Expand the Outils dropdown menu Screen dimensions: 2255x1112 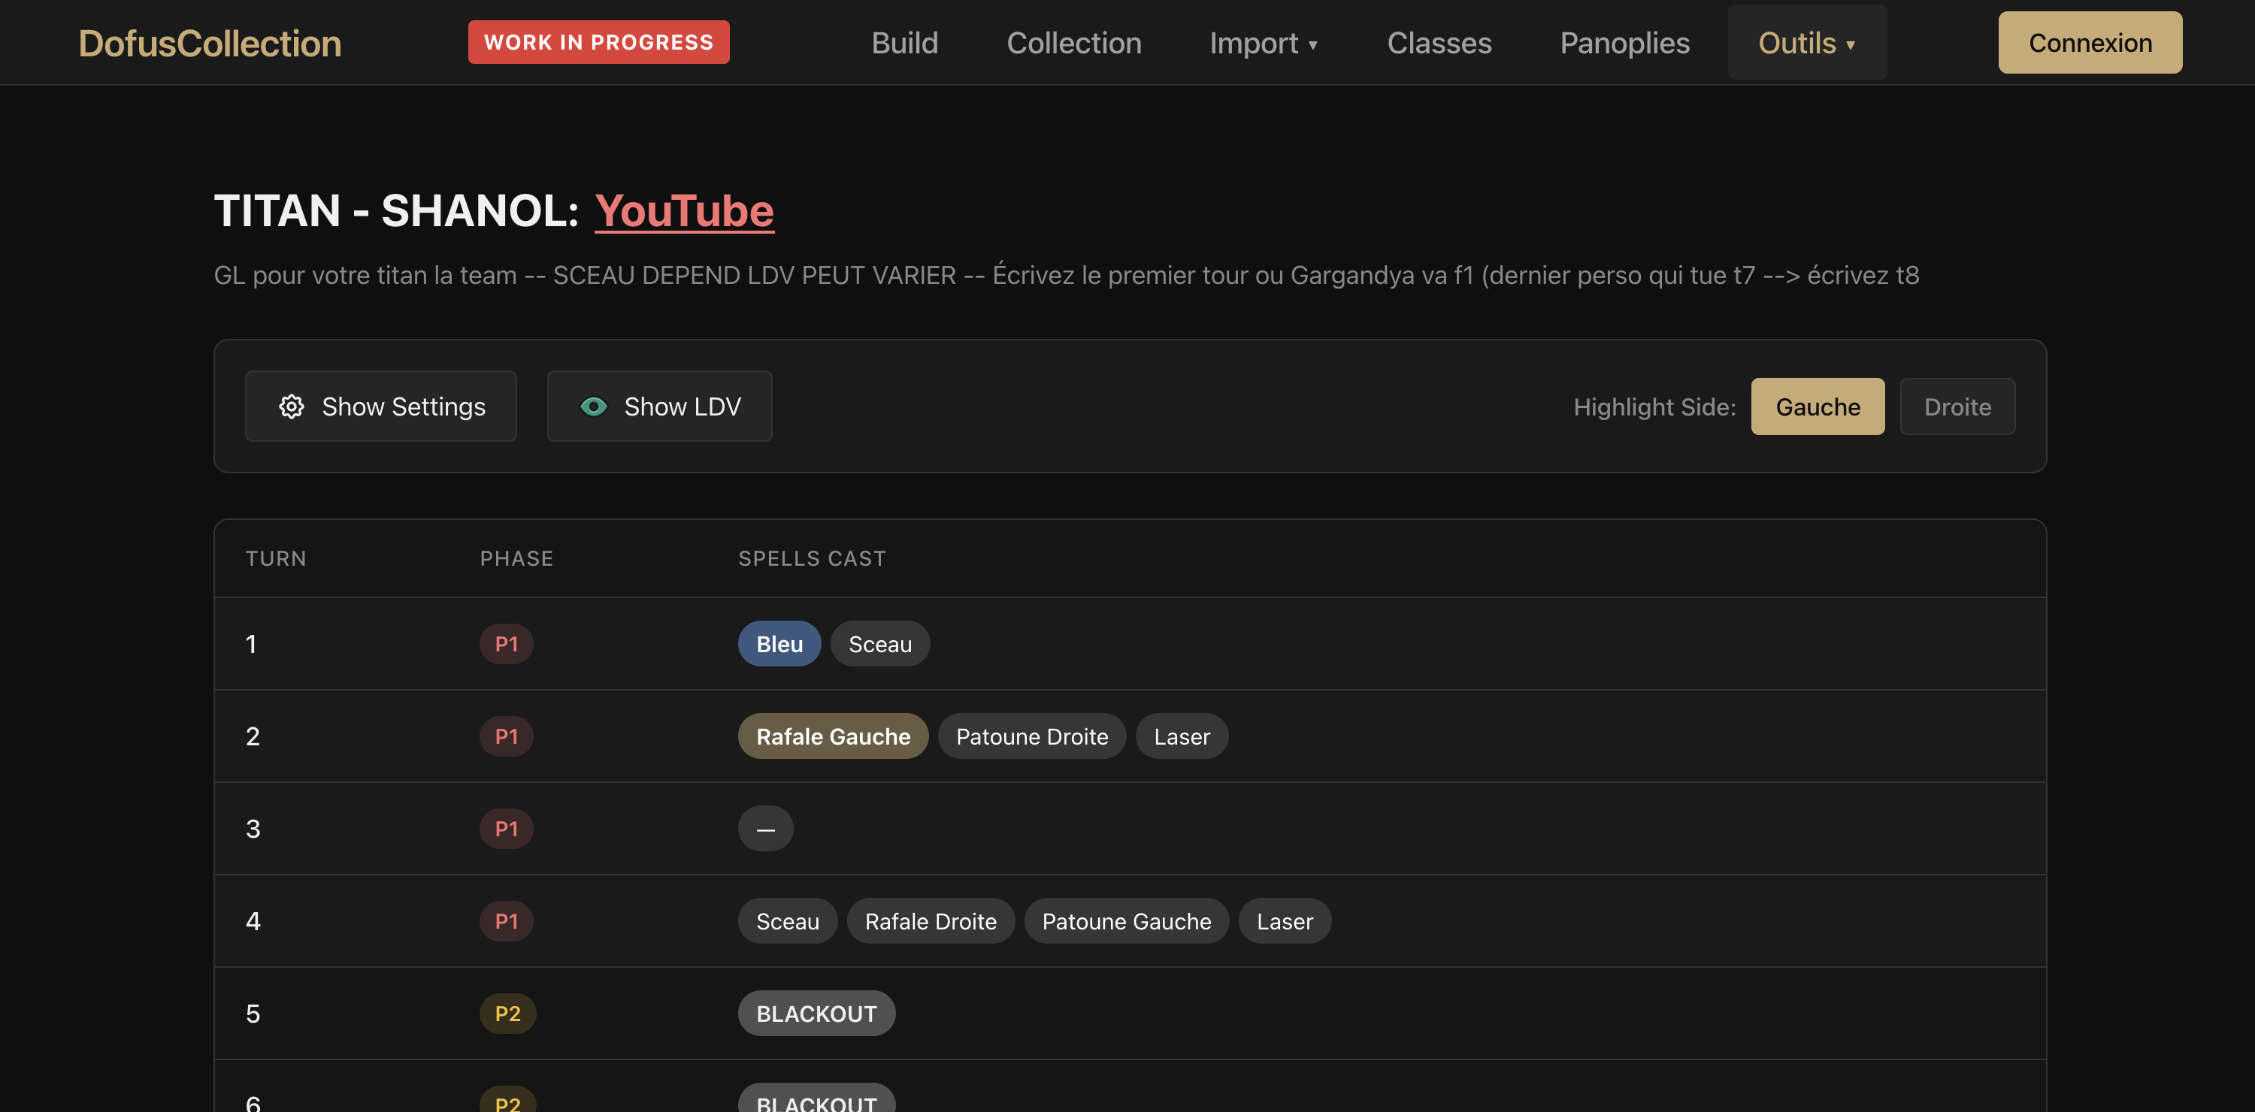[1807, 43]
